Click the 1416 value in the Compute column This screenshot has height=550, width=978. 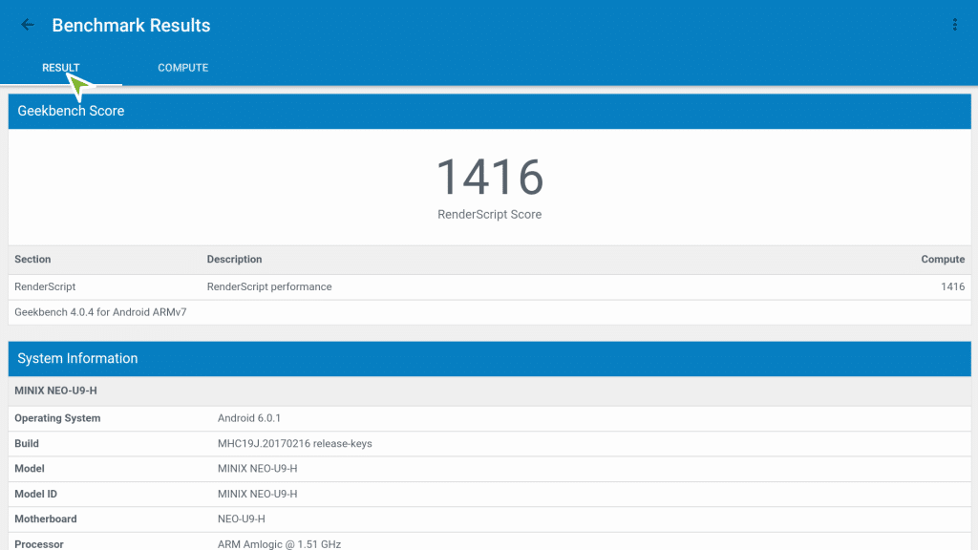tap(951, 286)
